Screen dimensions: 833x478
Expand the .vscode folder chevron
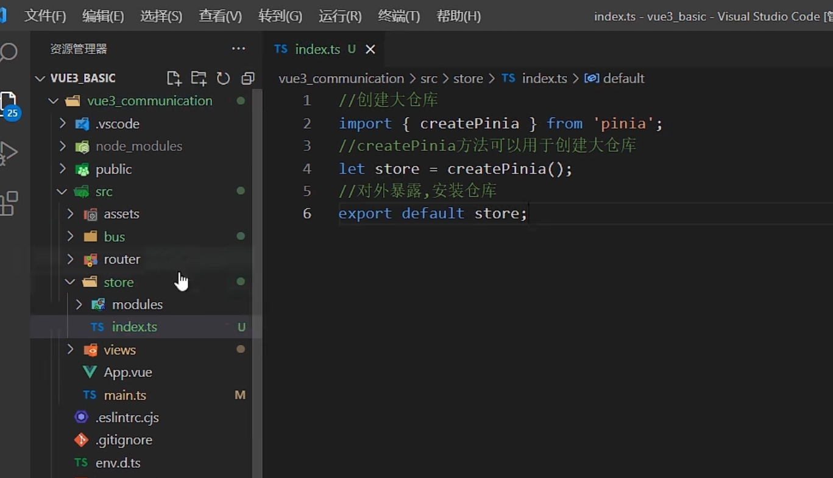pyautogui.click(x=62, y=124)
